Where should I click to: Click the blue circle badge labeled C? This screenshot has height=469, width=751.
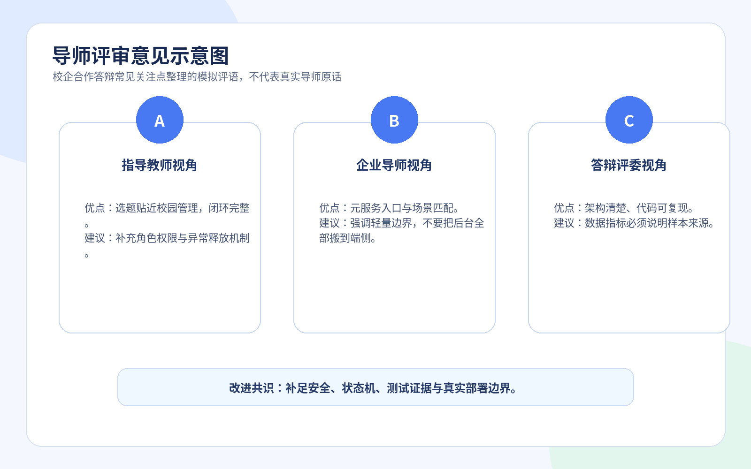pyautogui.click(x=629, y=120)
